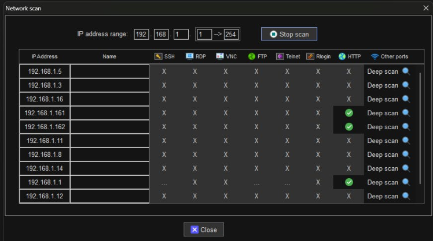Click FTP pending dots for 192.168.1.1

pos(256,183)
